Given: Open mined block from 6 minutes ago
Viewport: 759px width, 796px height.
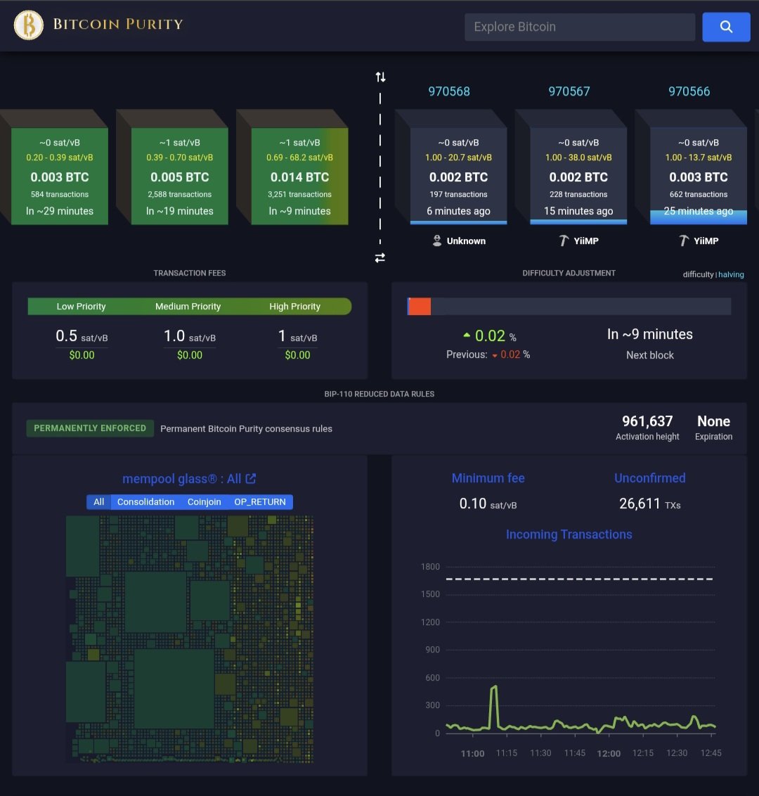Looking at the screenshot, I should [458, 176].
